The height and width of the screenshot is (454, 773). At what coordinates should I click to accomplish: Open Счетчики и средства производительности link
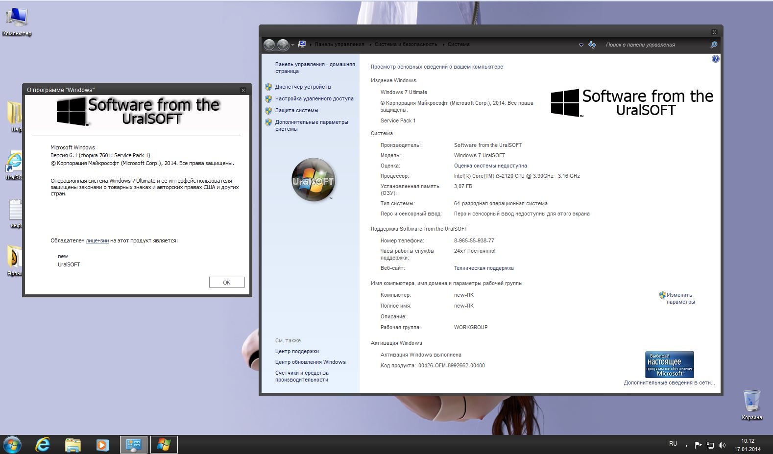coord(302,376)
